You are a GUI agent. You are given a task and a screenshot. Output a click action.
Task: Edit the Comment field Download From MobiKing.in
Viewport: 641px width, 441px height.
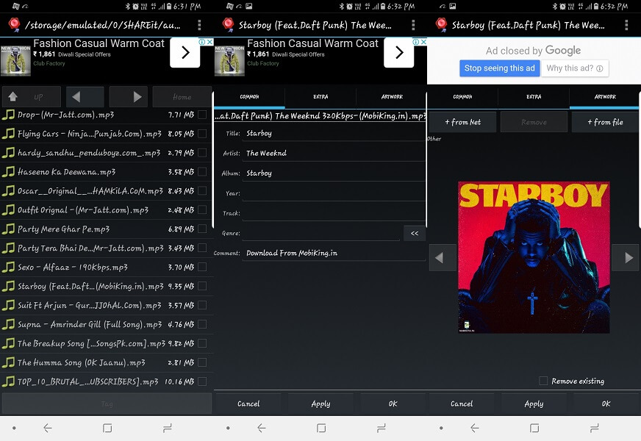[334, 253]
